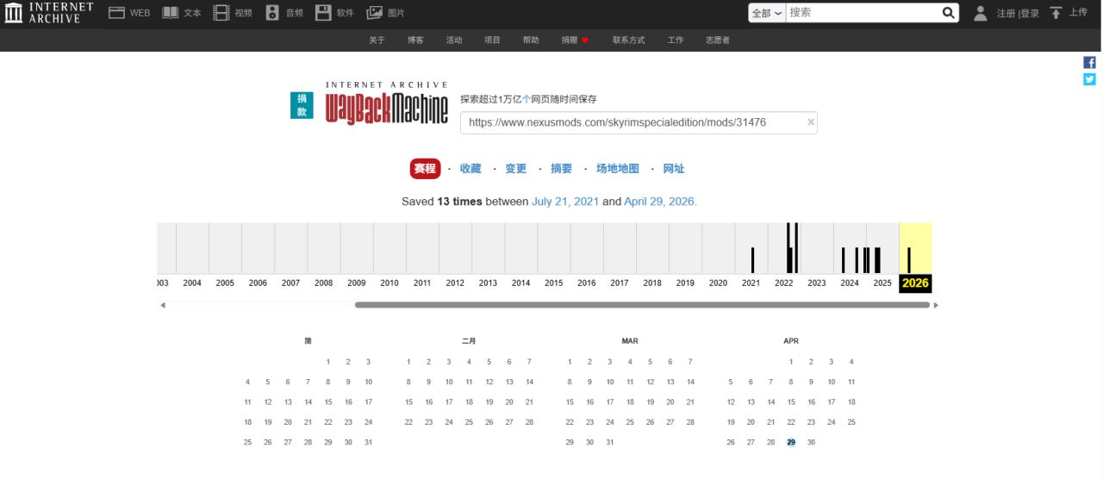Click the timeline scroll-left arrow
This screenshot has height=479, width=1103.
tap(163, 305)
